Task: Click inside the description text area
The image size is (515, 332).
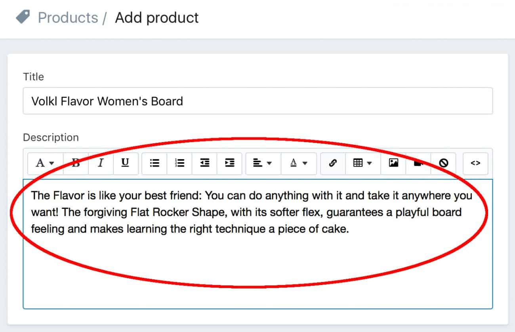Action: tap(258, 244)
